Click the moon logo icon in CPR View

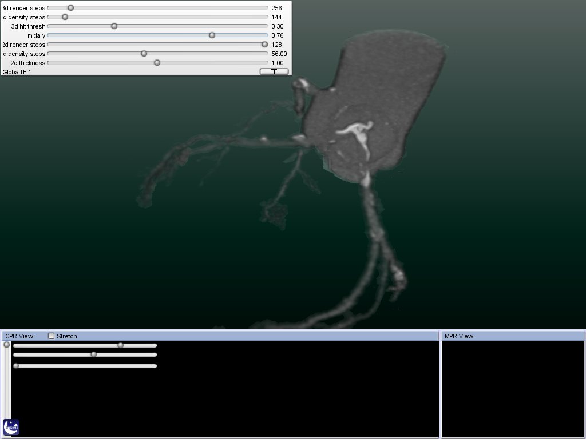11,426
